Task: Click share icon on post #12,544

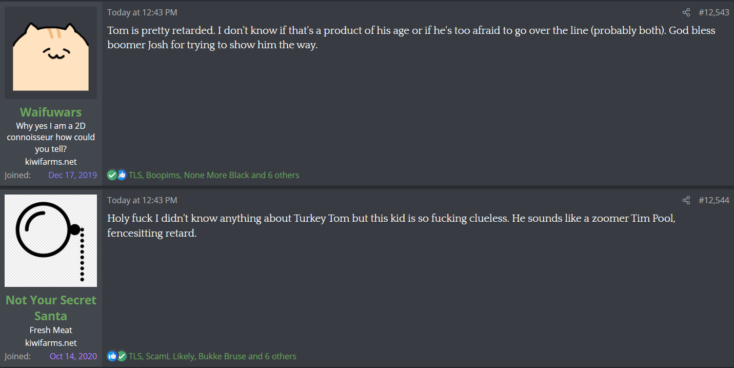Action: pos(686,200)
